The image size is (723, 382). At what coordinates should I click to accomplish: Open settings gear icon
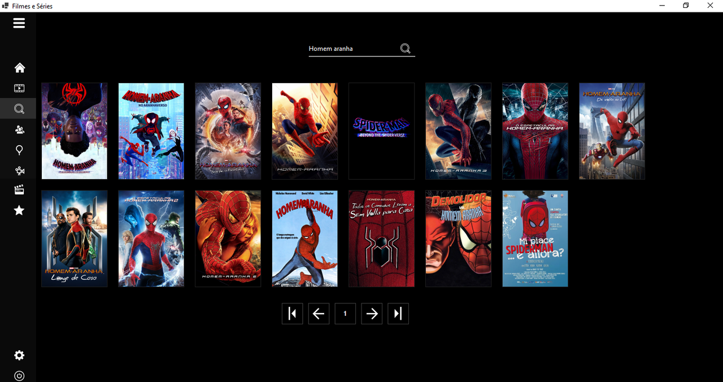point(19,355)
